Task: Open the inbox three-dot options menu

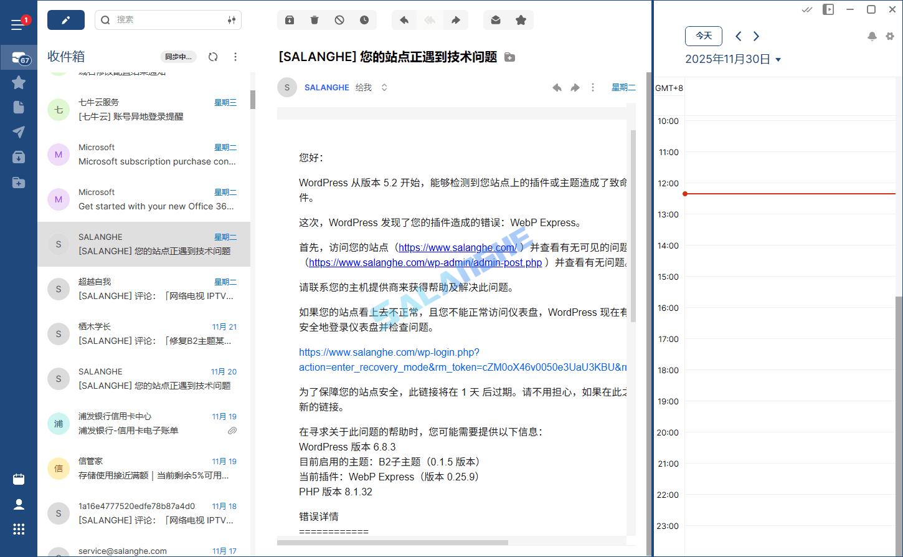Action: coord(235,57)
